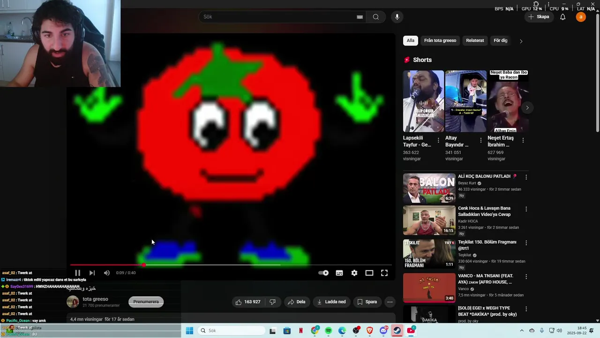
Task: Open Microsoft Edge from taskbar
Action: pyautogui.click(x=342, y=330)
